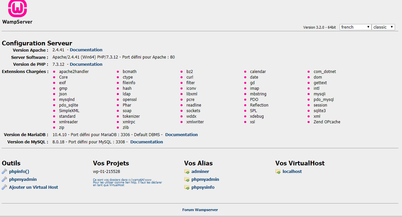This screenshot has height=217, width=402.
Task: Click folder icon beside adminer alias
Action: pyautogui.click(x=187, y=172)
